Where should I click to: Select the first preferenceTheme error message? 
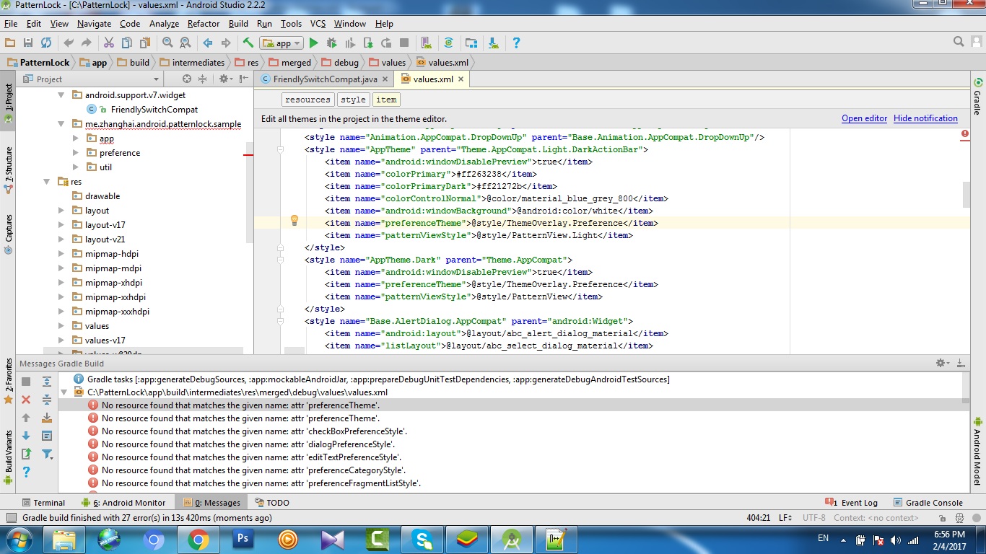pyautogui.click(x=240, y=405)
